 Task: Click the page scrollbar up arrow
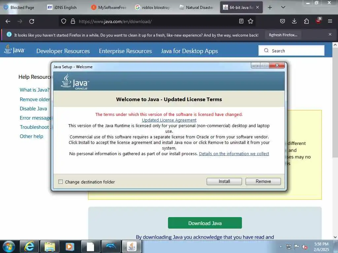click(335, 45)
